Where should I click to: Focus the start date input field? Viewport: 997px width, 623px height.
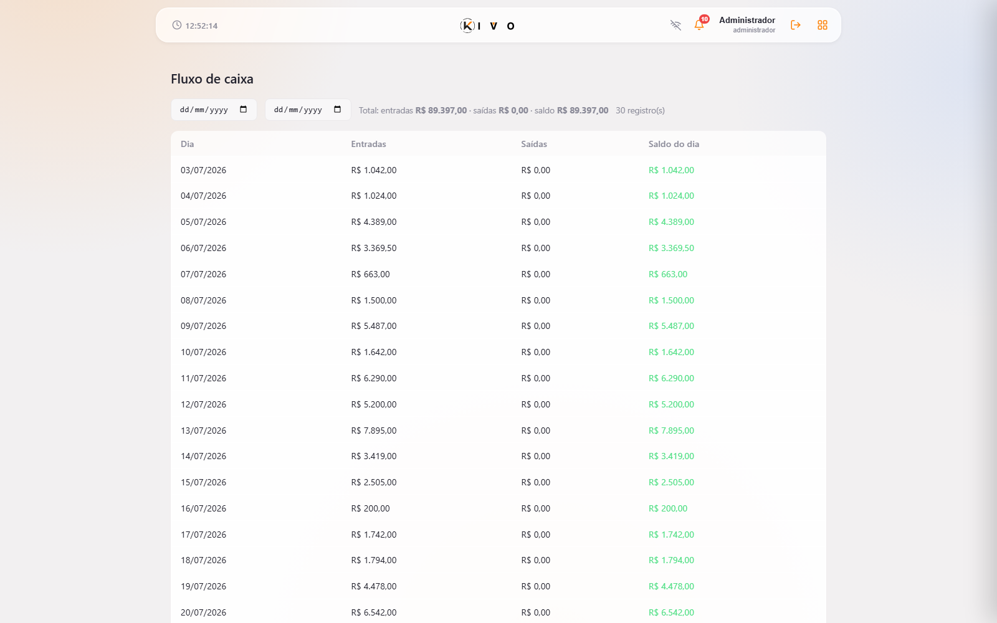click(x=214, y=110)
